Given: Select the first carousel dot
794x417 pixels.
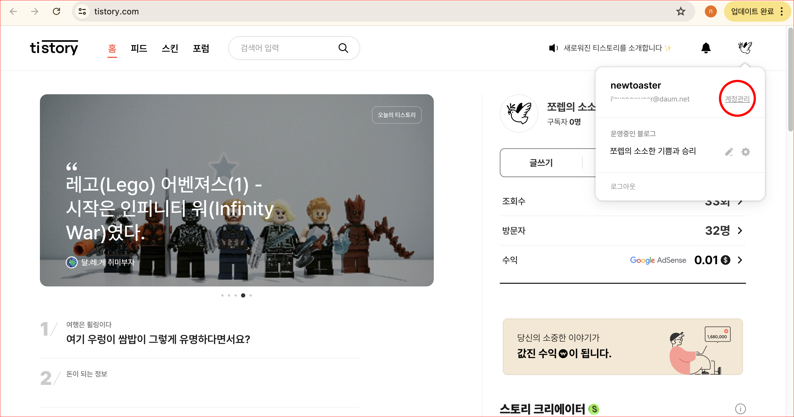Looking at the screenshot, I should click(222, 295).
